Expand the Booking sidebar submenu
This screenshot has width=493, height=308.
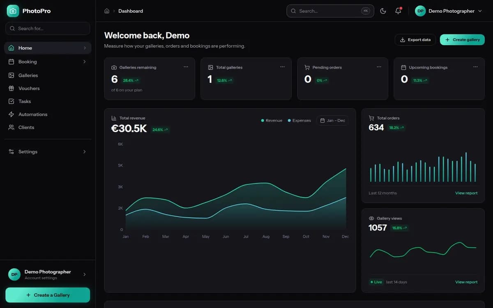click(48, 62)
